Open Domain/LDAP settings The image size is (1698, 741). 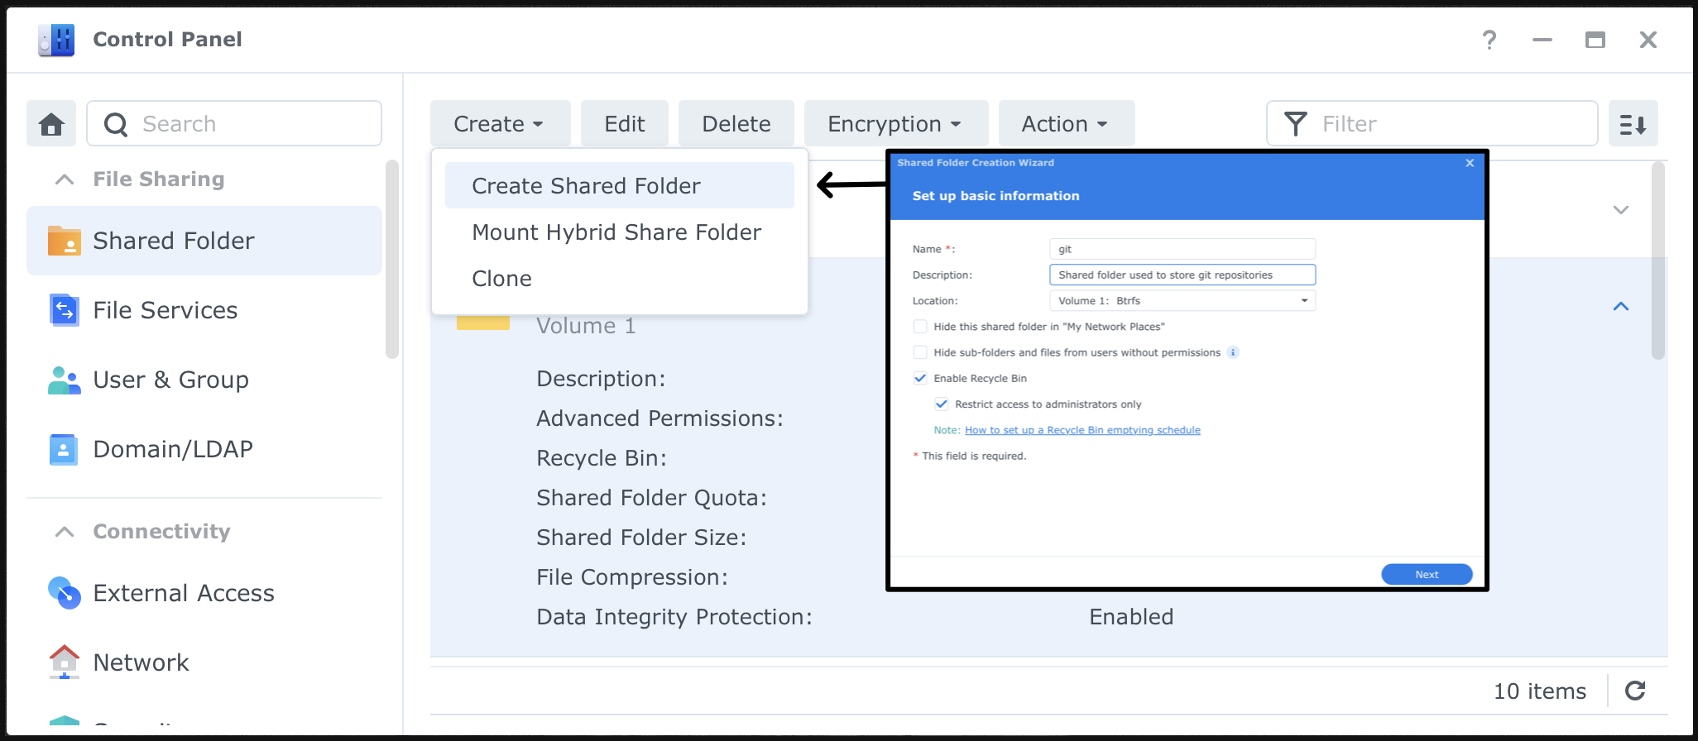click(172, 449)
